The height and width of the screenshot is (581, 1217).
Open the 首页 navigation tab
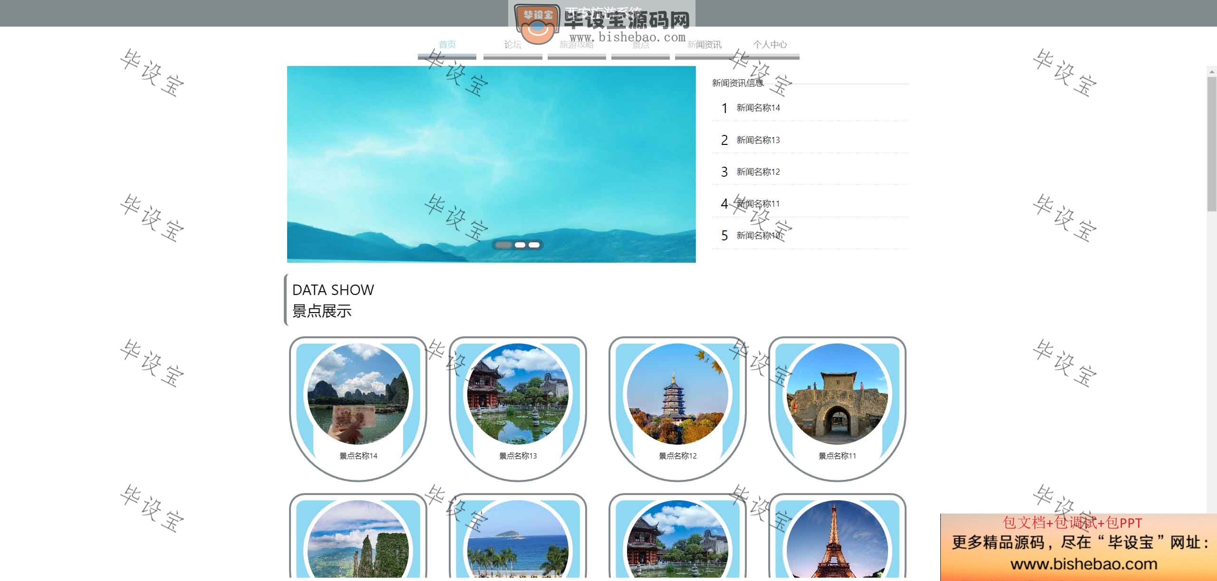pyautogui.click(x=447, y=45)
